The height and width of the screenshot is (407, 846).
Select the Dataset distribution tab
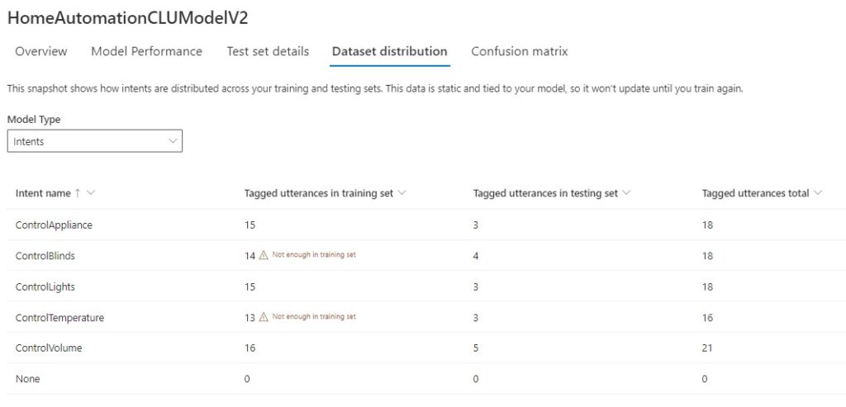pyautogui.click(x=389, y=51)
